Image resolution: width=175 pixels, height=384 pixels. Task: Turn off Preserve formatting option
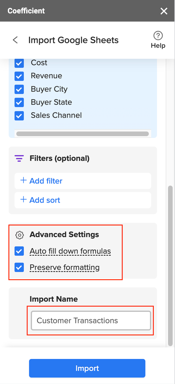pyautogui.click(x=19, y=267)
